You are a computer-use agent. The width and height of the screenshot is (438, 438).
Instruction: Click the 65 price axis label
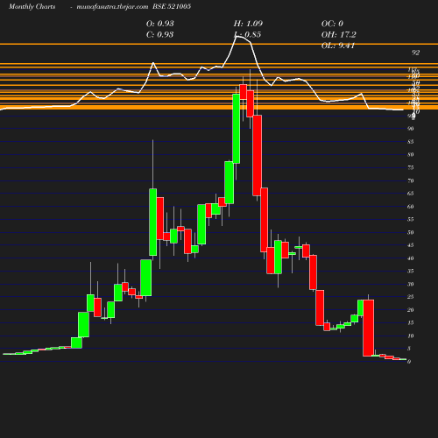click(x=411, y=194)
